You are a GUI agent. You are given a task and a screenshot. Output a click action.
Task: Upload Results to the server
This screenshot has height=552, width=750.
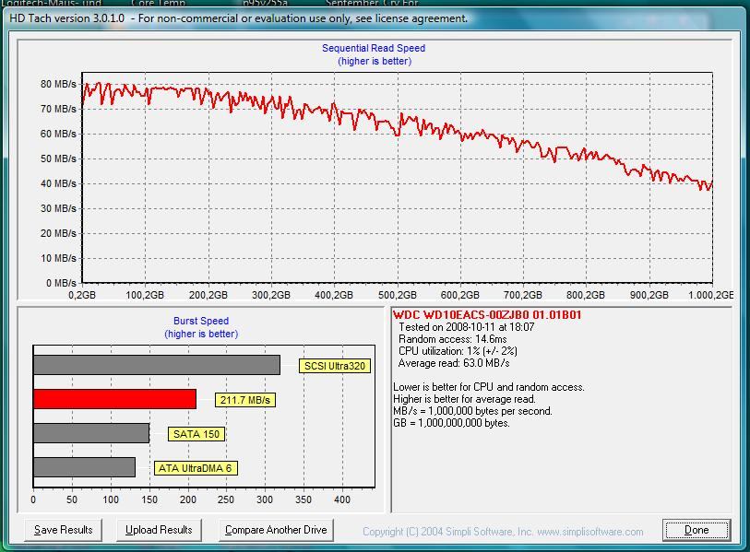159,530
